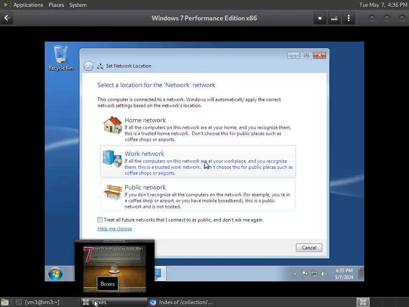409x307 pixels.
Task: Choose the Public network option title
Action: coord(145,187)
